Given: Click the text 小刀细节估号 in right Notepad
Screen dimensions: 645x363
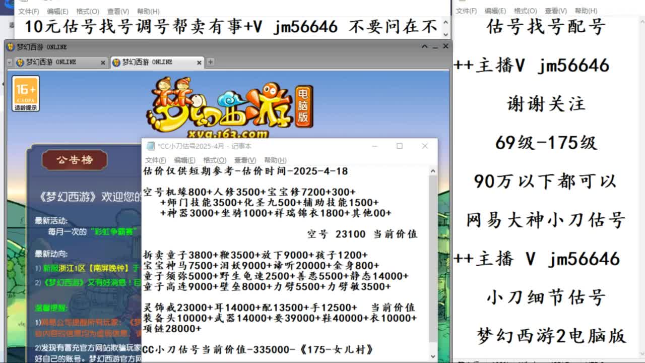Looking at the screenshot, I should [x=546, y=297].
